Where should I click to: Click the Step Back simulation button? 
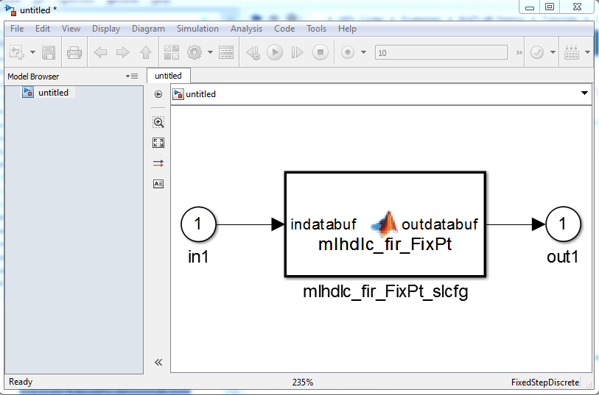pos(253,52)
